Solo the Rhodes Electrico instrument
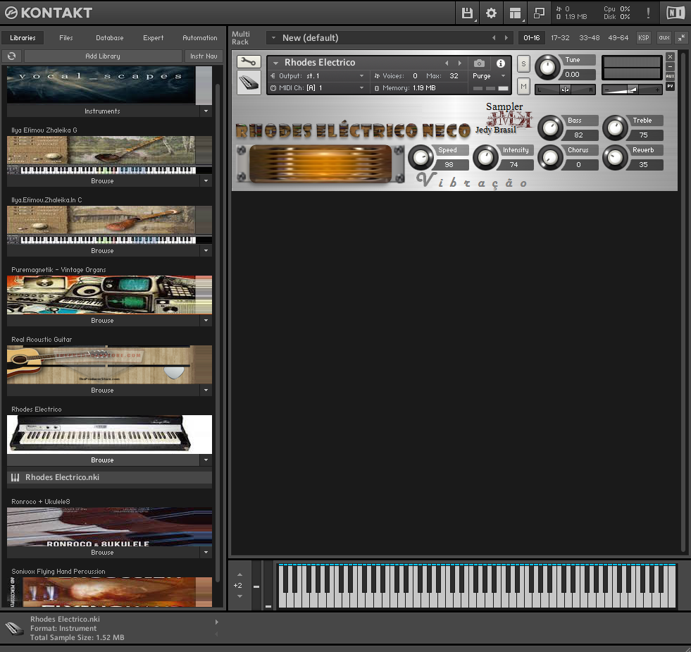Viewport: 691px width, 652px height. [x=523, y=63]
